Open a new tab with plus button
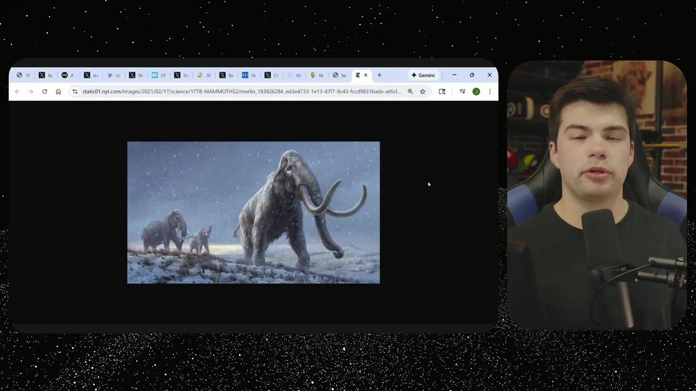696x391 pixels. point(380,75)
